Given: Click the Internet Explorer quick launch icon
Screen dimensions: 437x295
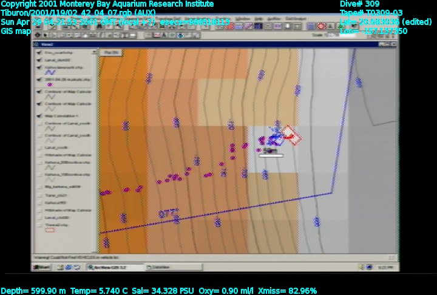Looking at the screenshot, I should [x=61, y=266].
